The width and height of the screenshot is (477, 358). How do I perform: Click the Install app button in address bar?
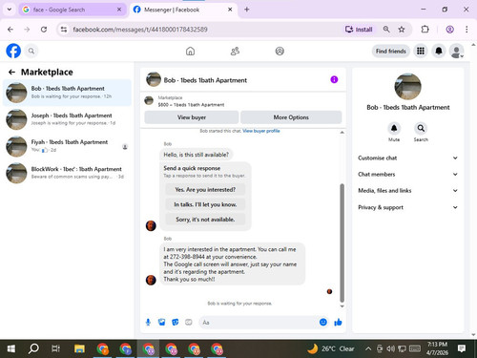[x=359, y=30]
